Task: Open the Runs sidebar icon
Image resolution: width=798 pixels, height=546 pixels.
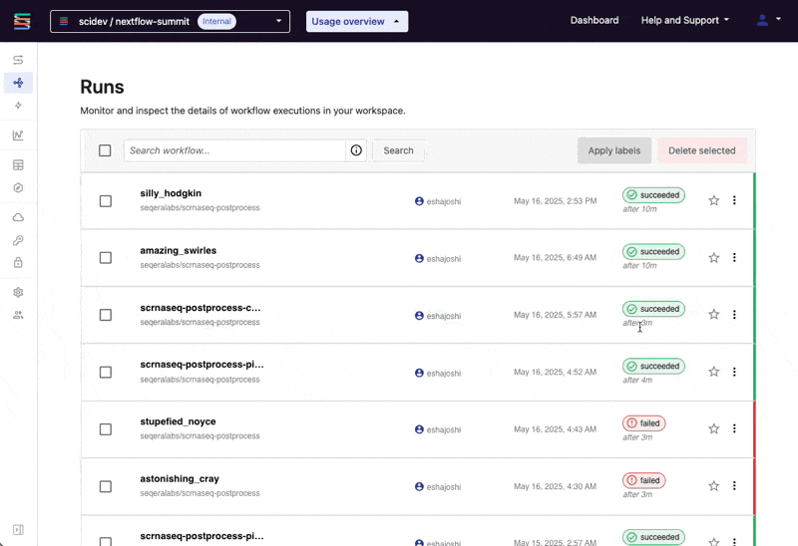Action: pyautogui.click(x=18, y=83)
